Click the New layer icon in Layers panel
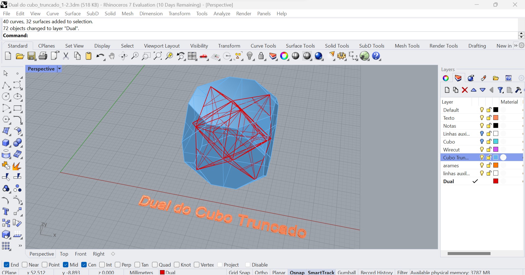525x275 pixels. (447, 90)
